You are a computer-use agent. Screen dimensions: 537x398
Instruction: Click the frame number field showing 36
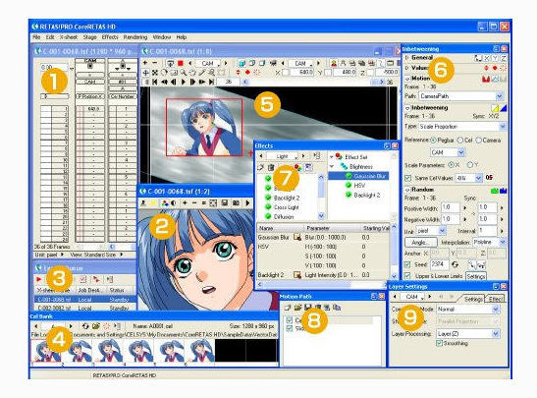pyautogui.click(x=229, y=82)
